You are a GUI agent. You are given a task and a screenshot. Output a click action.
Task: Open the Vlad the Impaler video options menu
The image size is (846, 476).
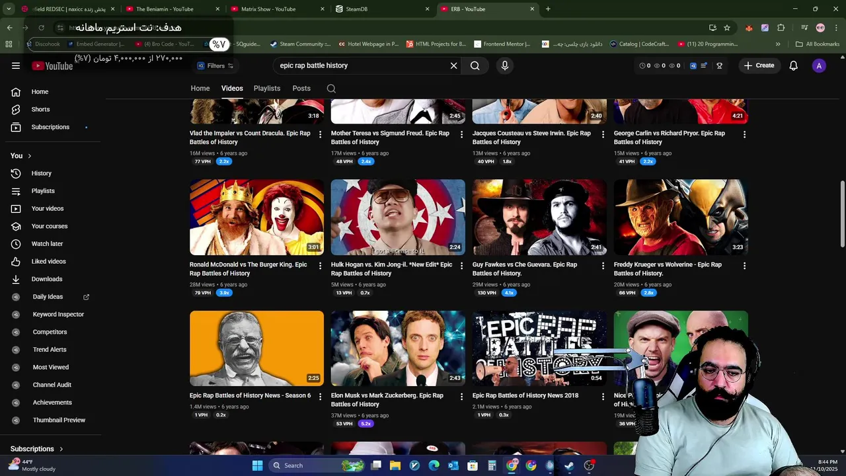321,134
